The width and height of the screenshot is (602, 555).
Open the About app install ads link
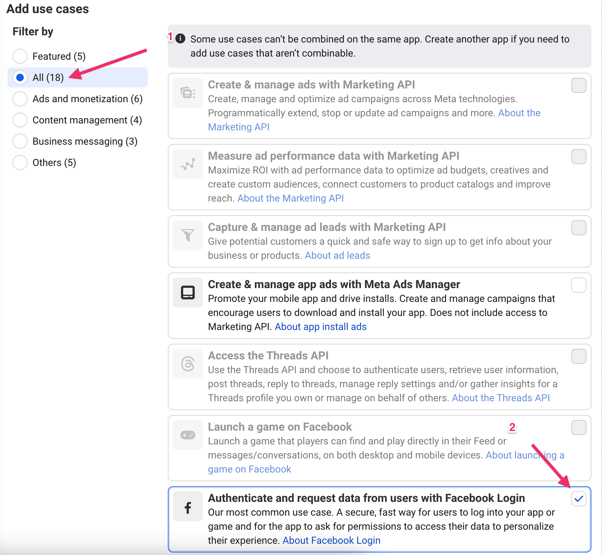(x=320, y=327)
